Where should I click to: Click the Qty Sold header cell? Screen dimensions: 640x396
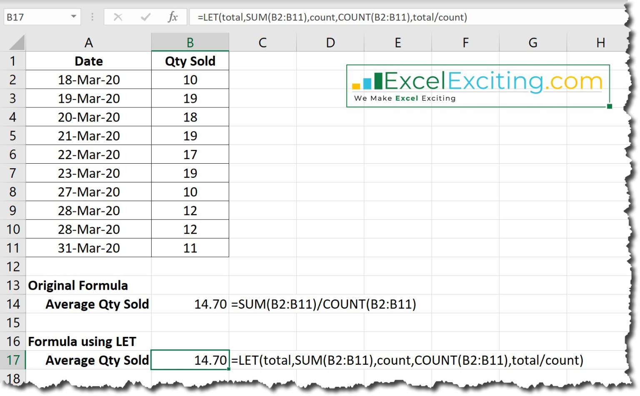tap(190, 61)
